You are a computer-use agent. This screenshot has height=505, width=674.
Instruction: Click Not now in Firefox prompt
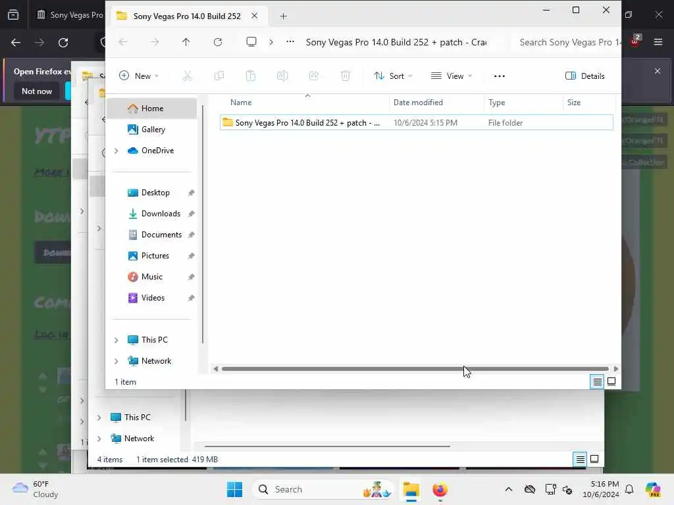point(37,91)
